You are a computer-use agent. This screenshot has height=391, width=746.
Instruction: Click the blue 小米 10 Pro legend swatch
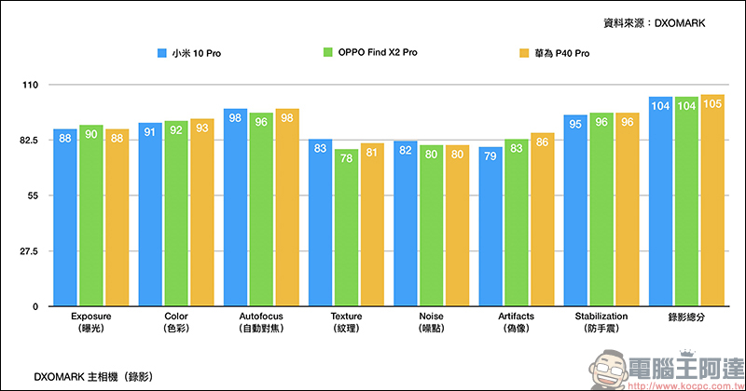[x=160, y=53]
